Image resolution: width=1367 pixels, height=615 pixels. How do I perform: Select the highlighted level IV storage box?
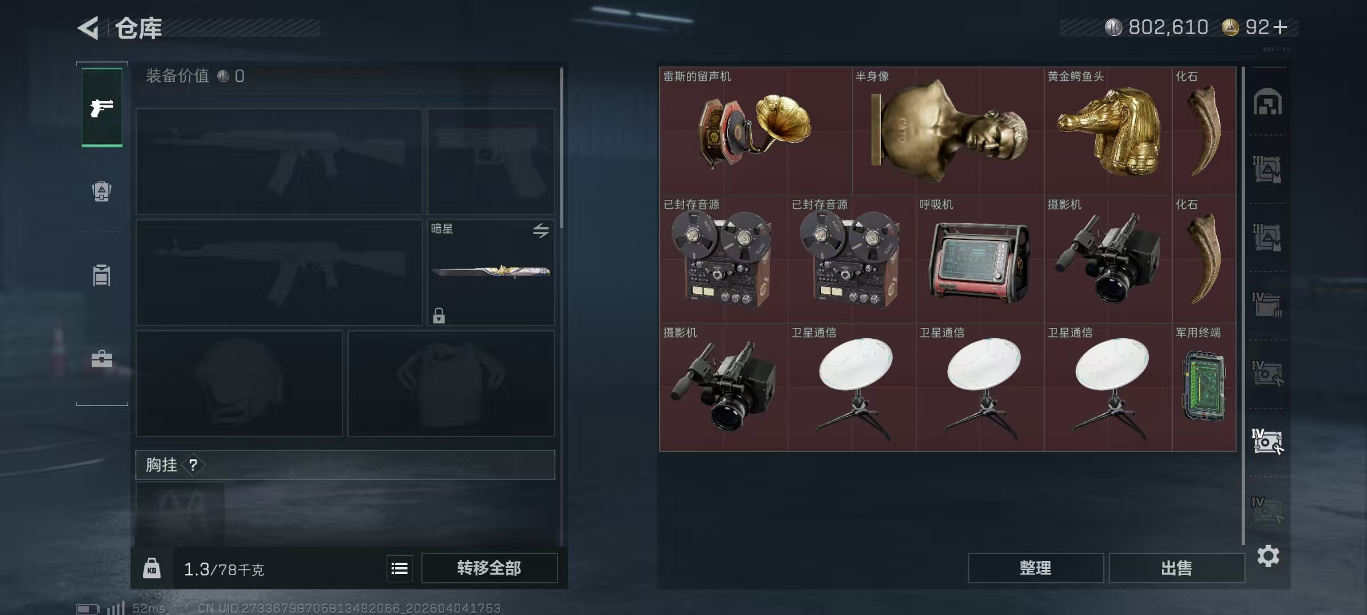point(1267,441)
